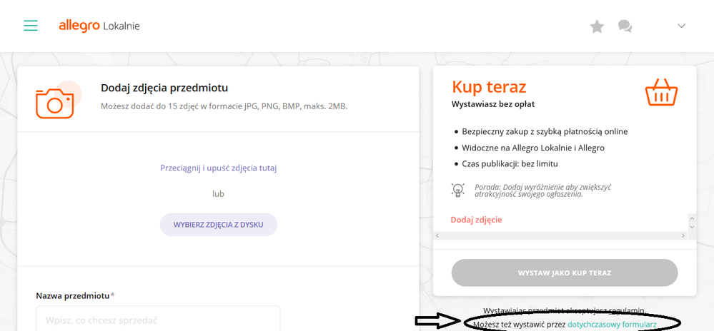Image resolution: width=714 pixels, height=331 pixels.
Task: Click the horizontal scrollbar left arrow
Action: [x=438, y=235]
